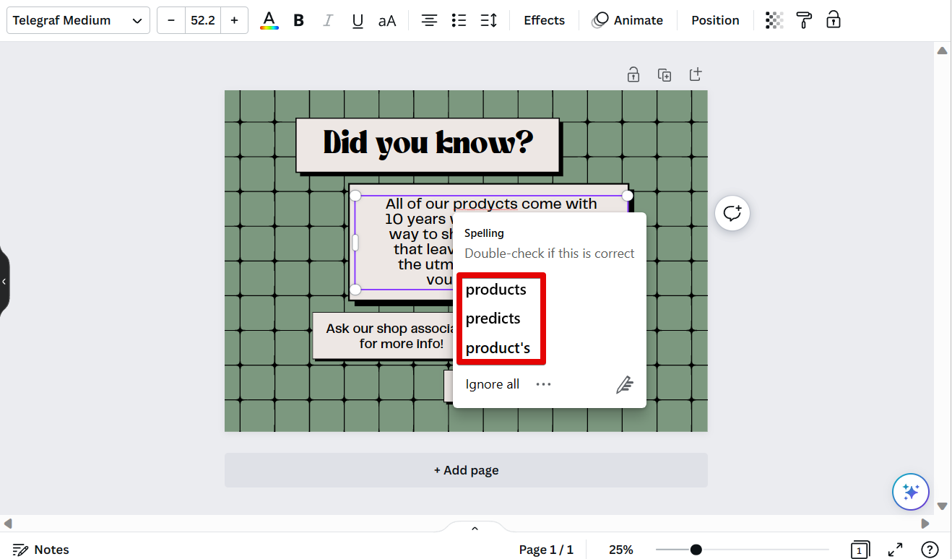952x559 pixels.
Task: Click the text color icon
Action: (x=269, y=20)
